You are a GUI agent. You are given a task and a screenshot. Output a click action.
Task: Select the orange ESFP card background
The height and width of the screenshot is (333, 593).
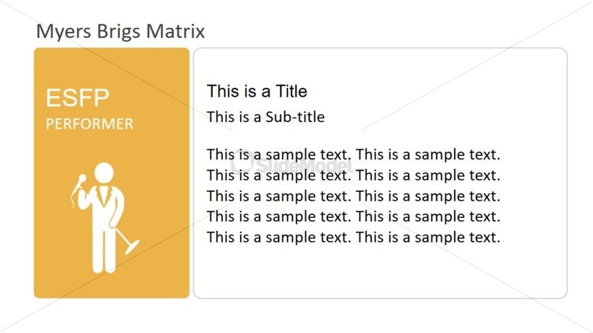point(112,173)
